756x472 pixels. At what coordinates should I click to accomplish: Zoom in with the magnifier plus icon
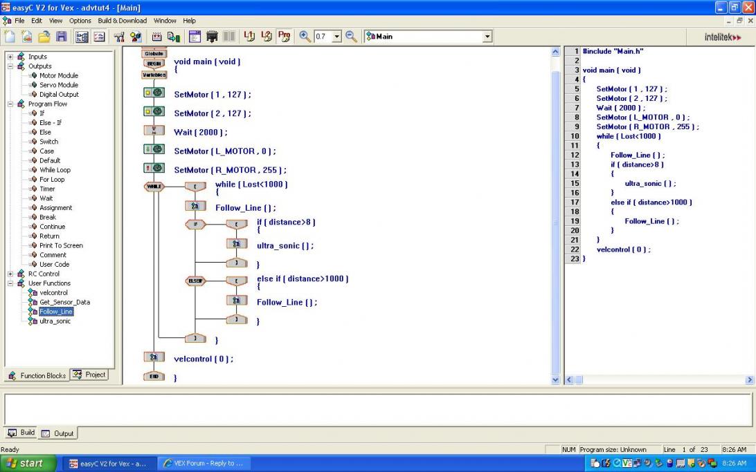pyautogui.click(x=305, y=37)
